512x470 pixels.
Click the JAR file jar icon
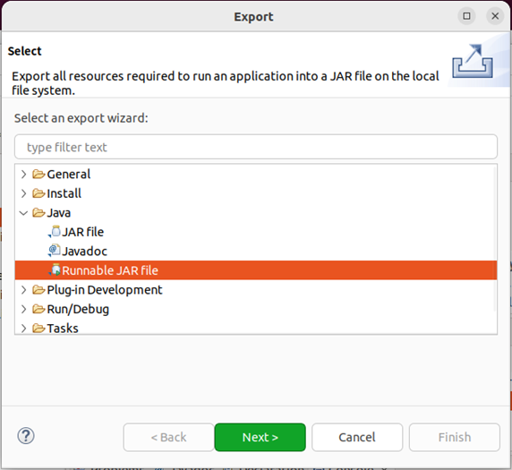pyautogui.click(x=55, y=232)
